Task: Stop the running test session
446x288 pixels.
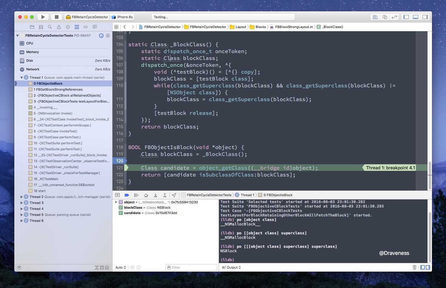Action: (56, 17)
